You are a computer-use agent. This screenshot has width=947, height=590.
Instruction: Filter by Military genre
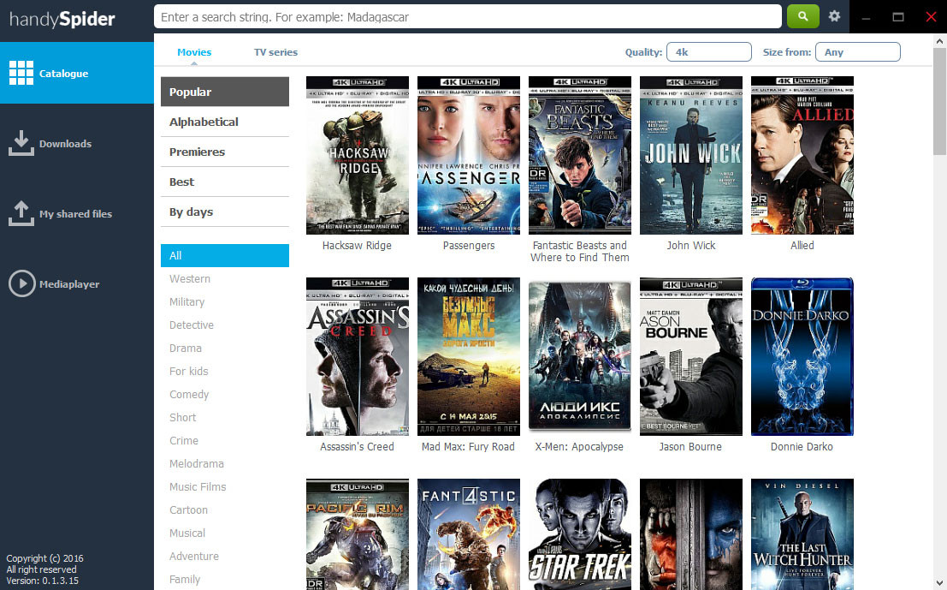186,301
